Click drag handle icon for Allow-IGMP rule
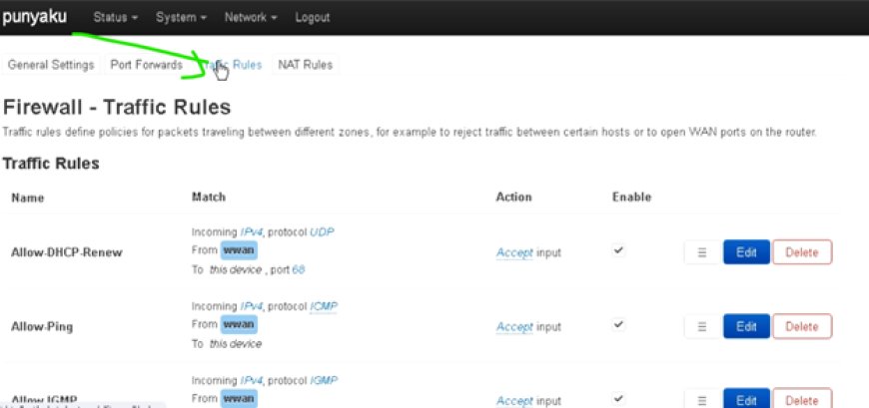This screenshot has height=408, width=869. [702, 400]
